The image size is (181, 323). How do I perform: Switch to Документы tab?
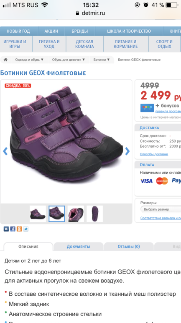(79, 247)
